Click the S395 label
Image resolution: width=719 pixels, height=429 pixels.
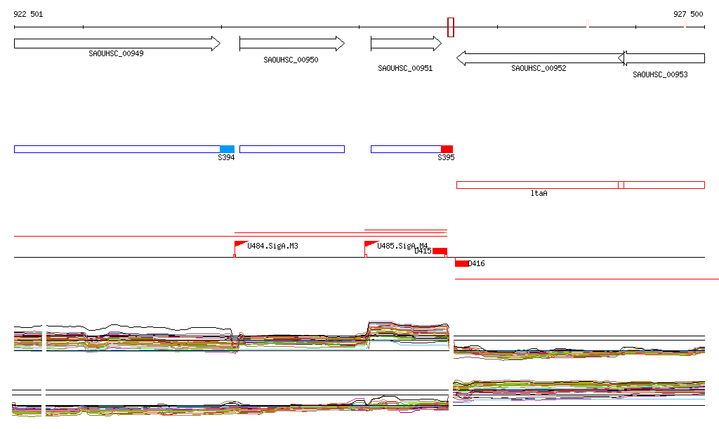tap(446, 158)
